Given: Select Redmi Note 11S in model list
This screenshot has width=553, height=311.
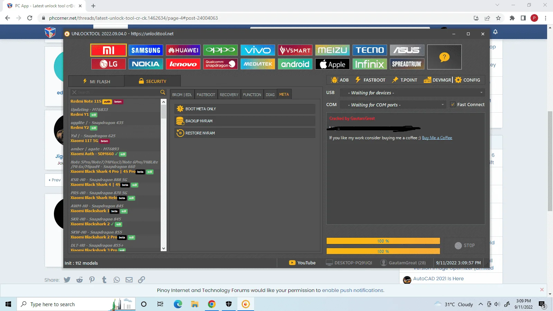Looking at the screenshot, I should tap(86, 101).
